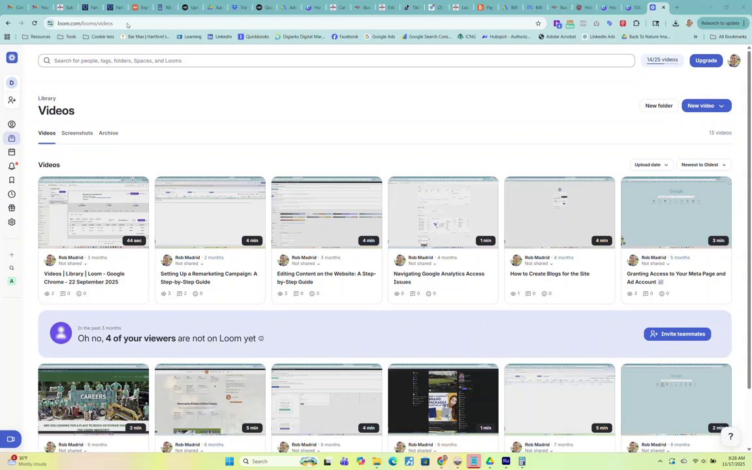The image size is (752, 470).
Task: Open the notifications bell in sidebar
Action: 12,166
